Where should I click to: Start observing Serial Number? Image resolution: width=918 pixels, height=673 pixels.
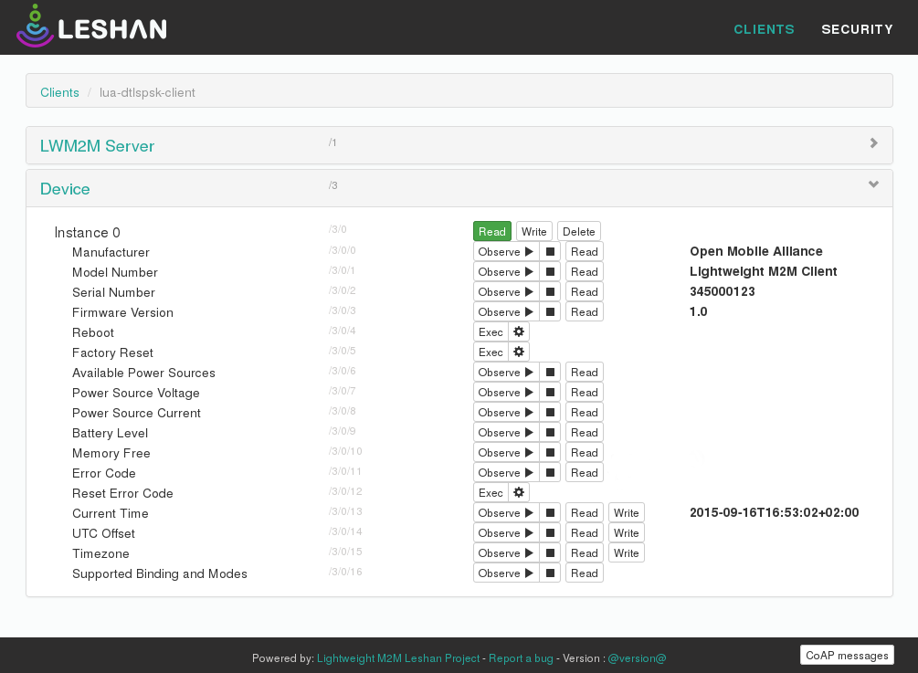click(506, 292)
